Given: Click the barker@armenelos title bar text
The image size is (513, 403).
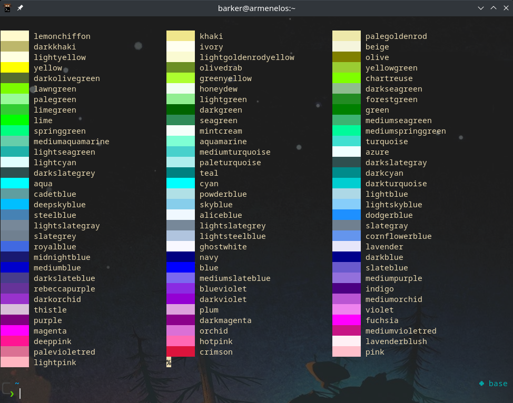Looking at the screenshot, I should [x=257, y=8].
